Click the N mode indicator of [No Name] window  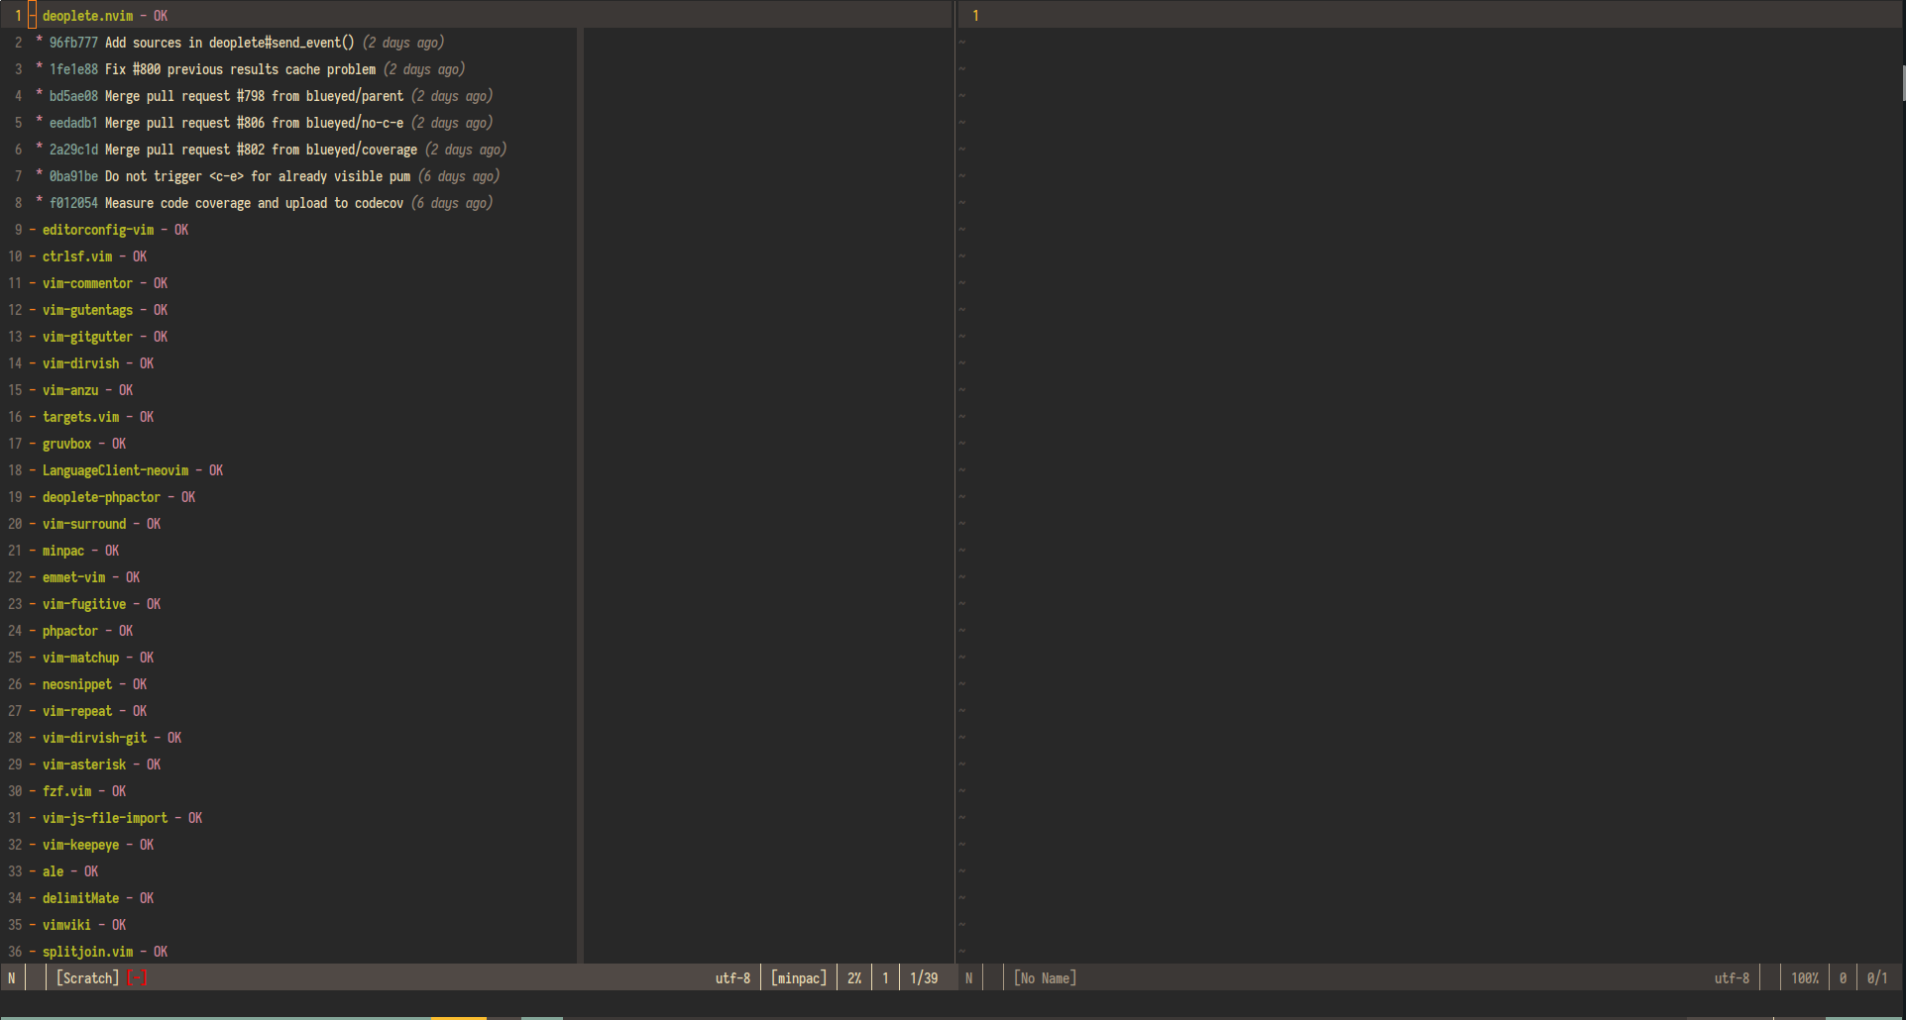[x=969, y=978]
